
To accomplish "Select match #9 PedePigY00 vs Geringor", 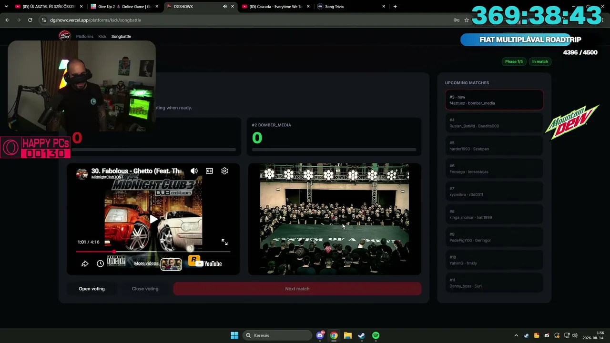I will tap(494, 237).
